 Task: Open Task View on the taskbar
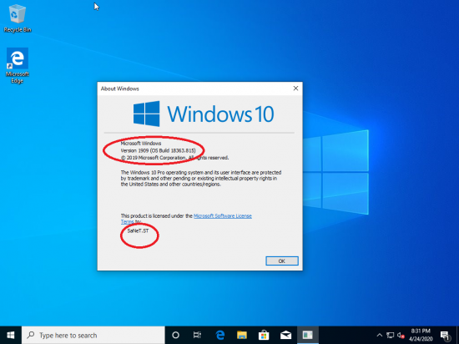[x=197, y=335]
